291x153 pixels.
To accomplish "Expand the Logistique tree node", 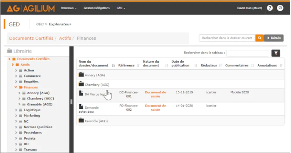I will point(16,110).
